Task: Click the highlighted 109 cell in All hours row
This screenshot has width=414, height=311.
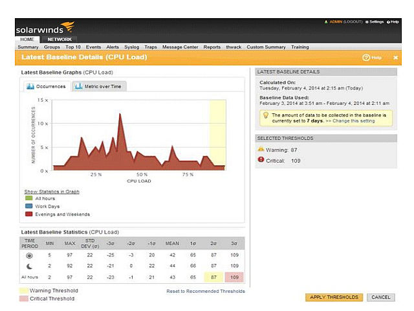Action: tap(234, 277)
